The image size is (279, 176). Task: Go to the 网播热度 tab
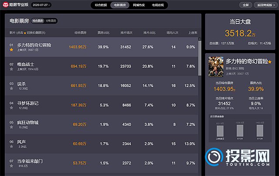[x=138, y=5]
